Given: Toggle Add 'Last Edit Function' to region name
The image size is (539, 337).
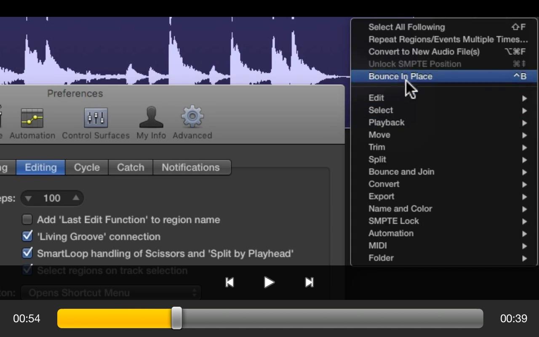Looking at the screenshot, I should [x=27, y=219].
